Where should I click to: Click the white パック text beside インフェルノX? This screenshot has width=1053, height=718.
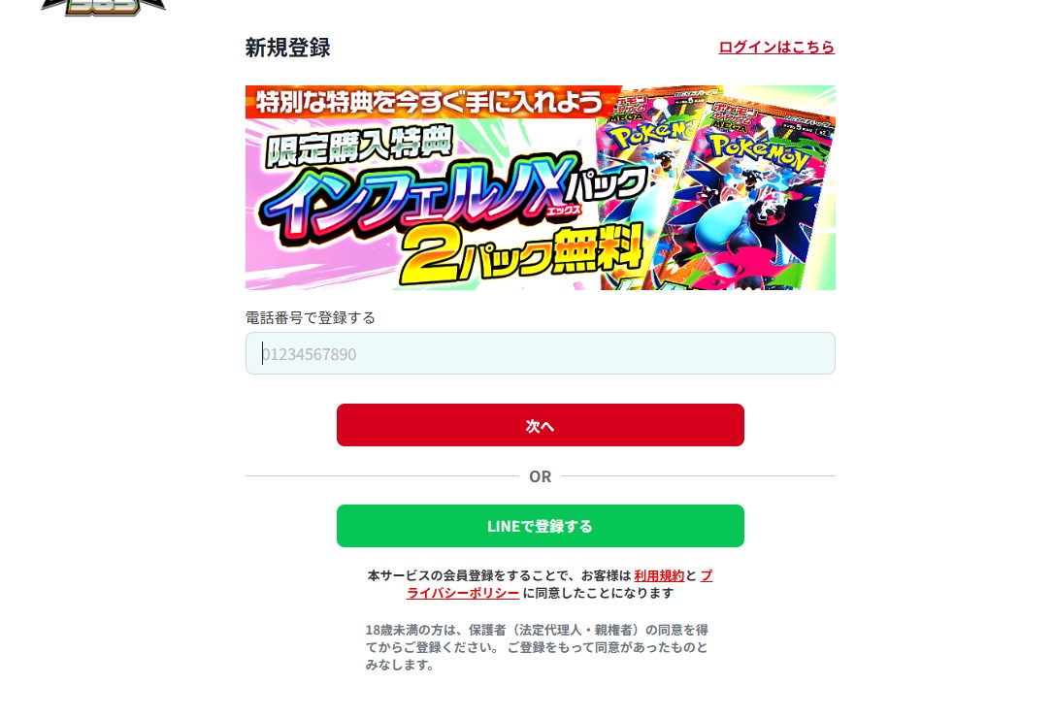click(x=606, y=184)
